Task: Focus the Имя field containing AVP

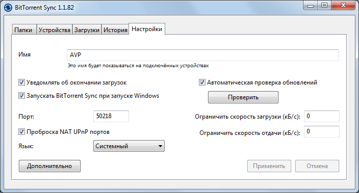Action: click(x=203, y=55)
